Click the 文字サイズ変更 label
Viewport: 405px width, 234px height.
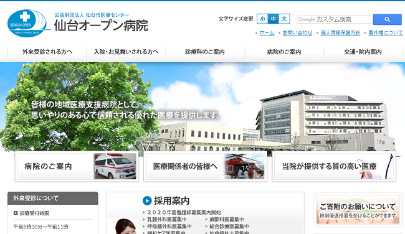click(236, 19)
